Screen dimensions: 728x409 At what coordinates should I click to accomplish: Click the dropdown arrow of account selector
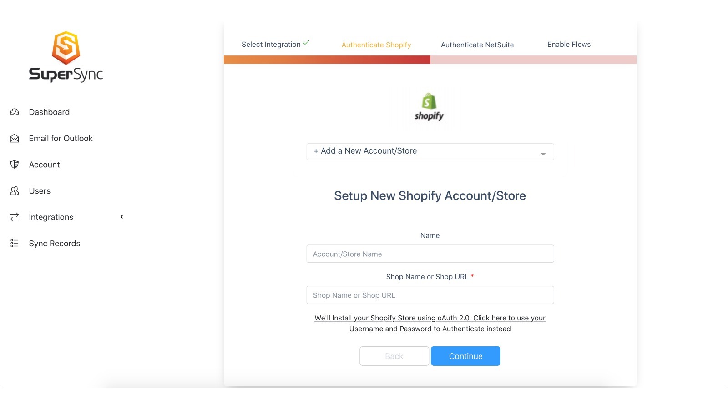[x=543, y=154]
